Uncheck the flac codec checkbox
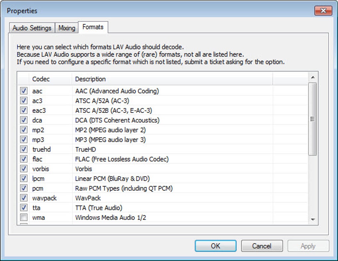 click(x=24, y=159)
